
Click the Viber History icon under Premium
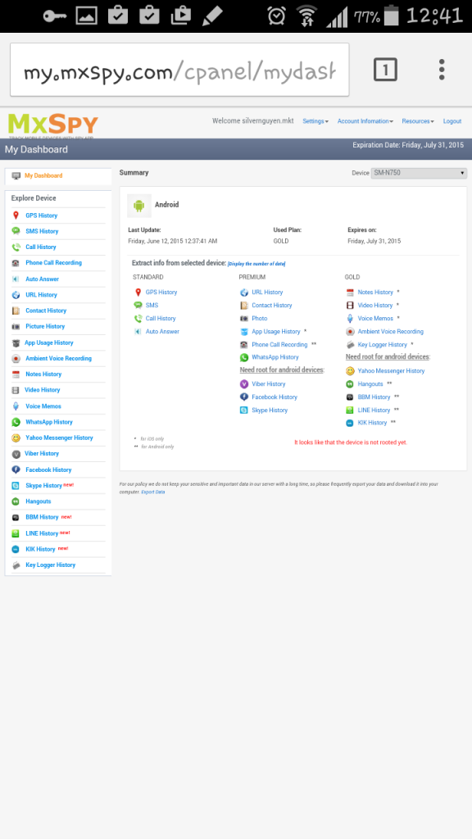pyautogui.click(x=244, y=384)
